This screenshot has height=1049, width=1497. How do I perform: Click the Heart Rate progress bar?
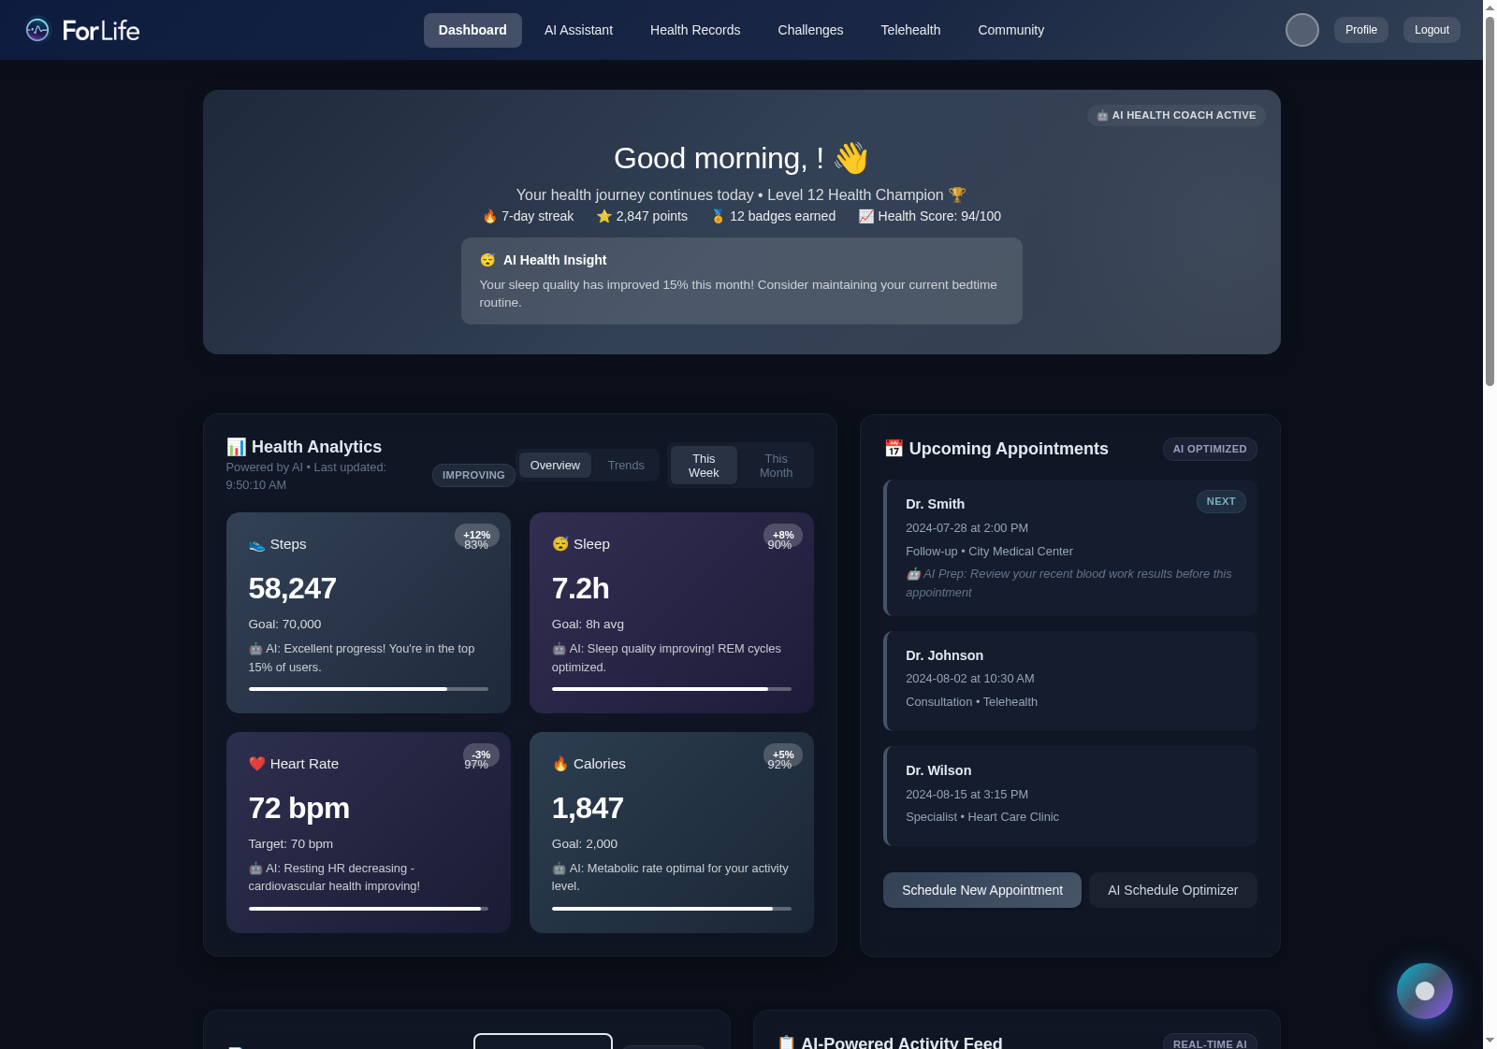coord(369,909)
